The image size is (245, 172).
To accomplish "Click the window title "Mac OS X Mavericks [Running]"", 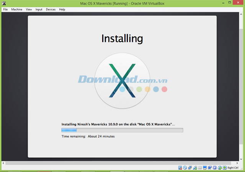I will [x=104, y=3].
